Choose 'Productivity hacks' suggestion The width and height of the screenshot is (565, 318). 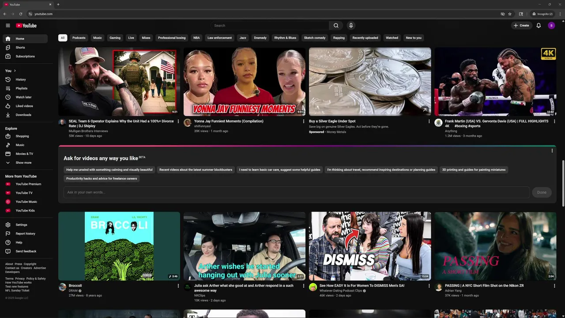coord(102,178)
